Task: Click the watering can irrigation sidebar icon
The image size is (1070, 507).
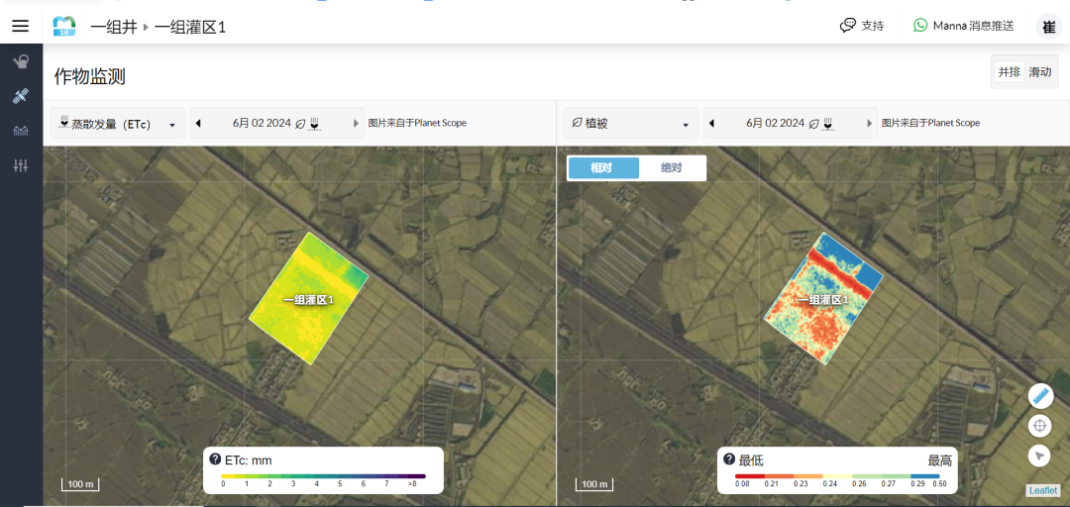Action: 21,62
